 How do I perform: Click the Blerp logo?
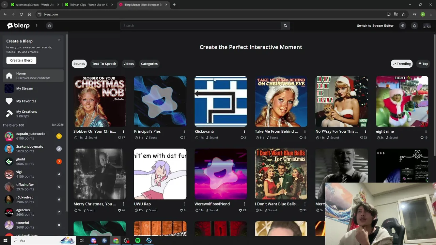[x=18, y=26]
